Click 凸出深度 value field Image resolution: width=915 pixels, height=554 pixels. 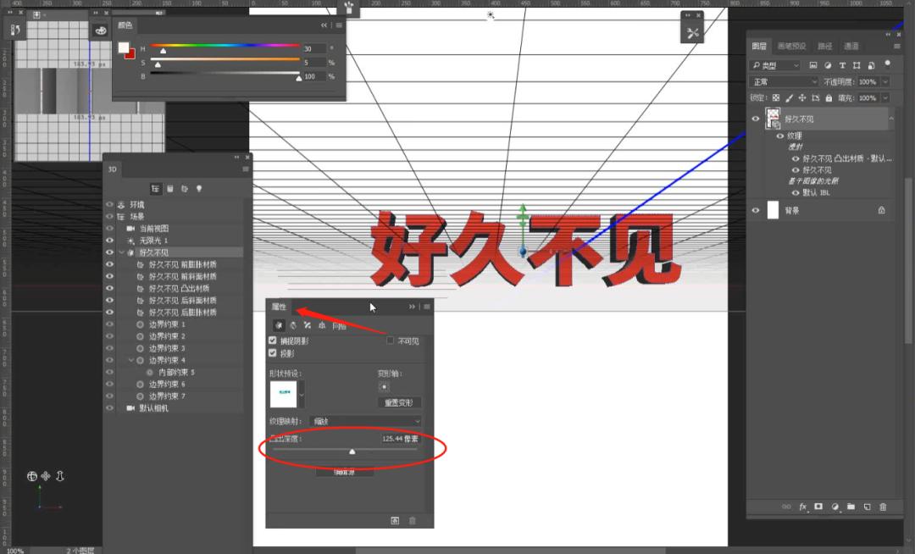[x=400, y=439]
